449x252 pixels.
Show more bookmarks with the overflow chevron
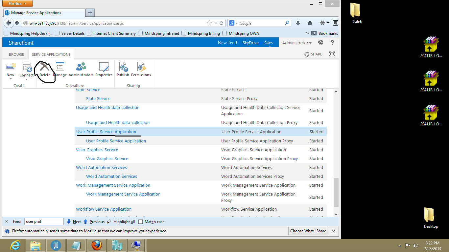click(x=307, y=33)
